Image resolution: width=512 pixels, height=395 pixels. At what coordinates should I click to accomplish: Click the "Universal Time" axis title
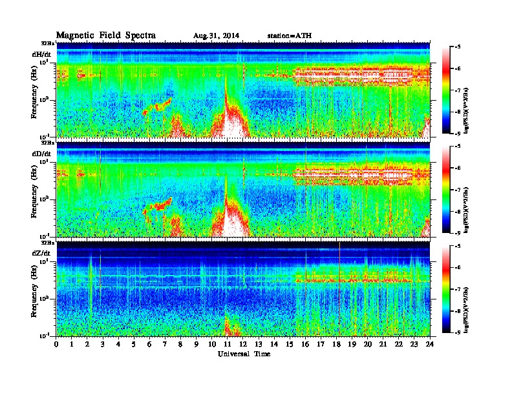click(x=244, y=354)
